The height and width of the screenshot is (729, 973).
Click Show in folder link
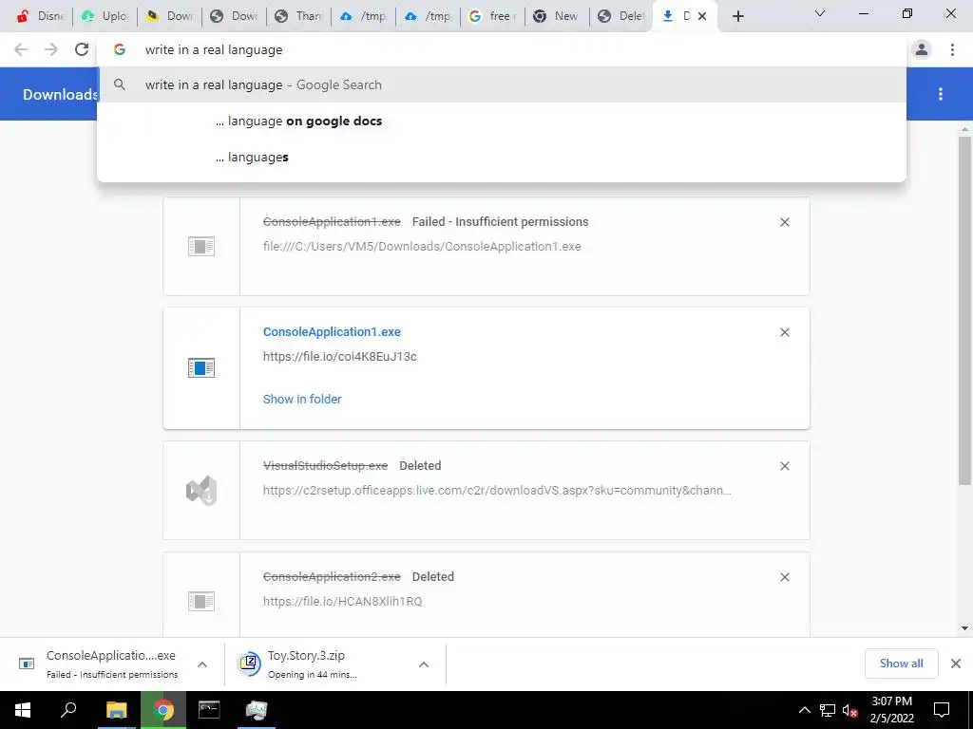coord(302,400)
